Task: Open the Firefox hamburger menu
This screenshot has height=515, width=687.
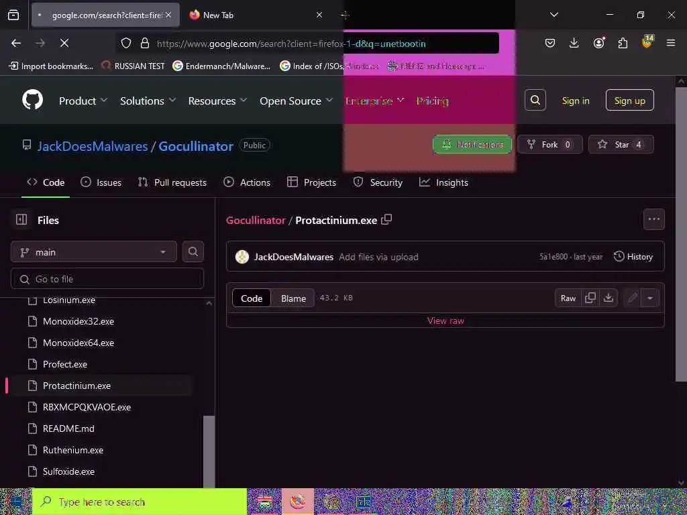Action: (671, 43)
